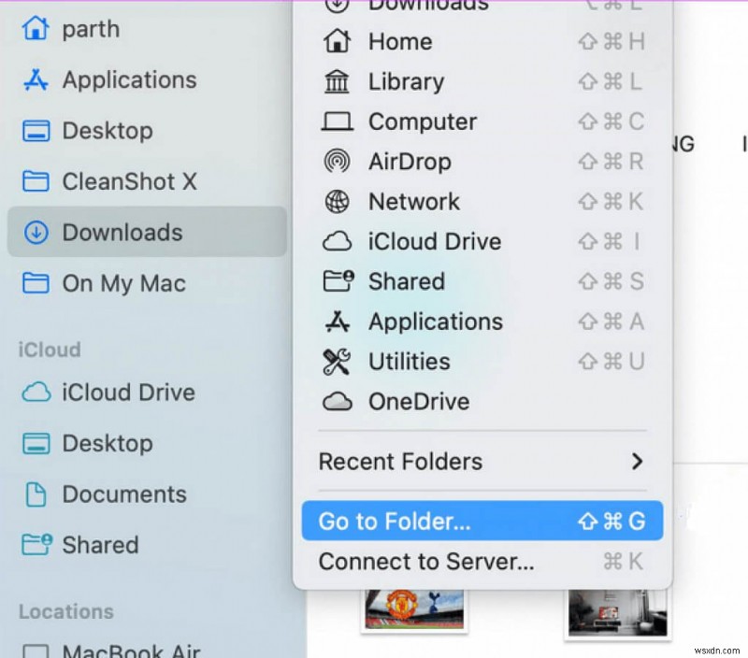Choose Connect to Server… menu item

pyautogui.click(x=482, y=561)
